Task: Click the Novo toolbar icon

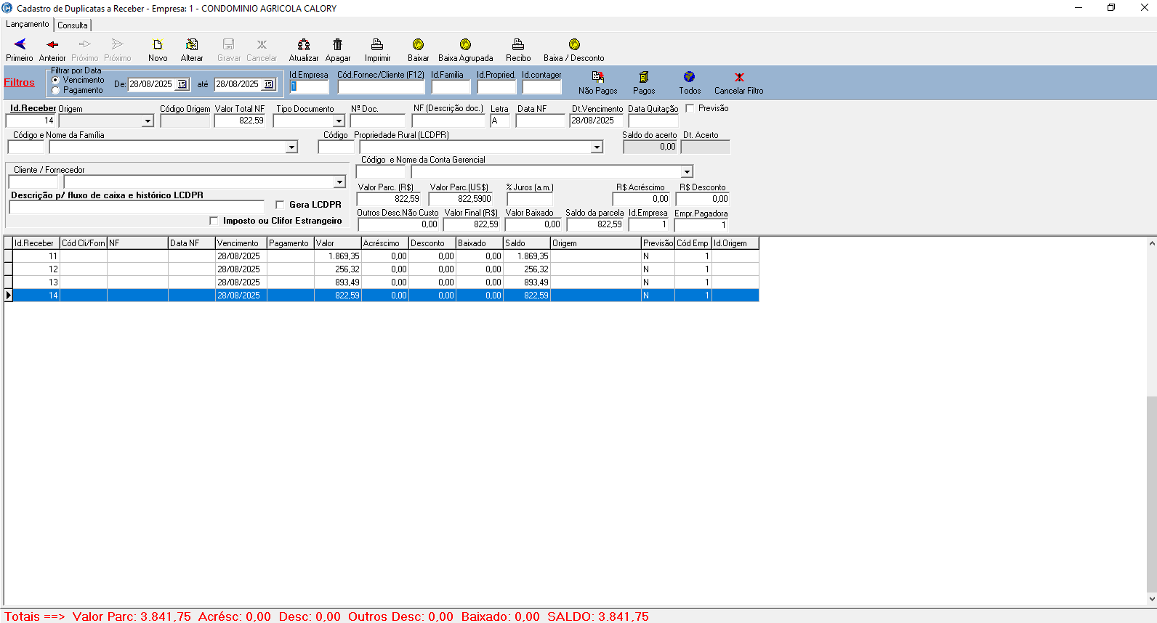Action: (x=158, y=45)
